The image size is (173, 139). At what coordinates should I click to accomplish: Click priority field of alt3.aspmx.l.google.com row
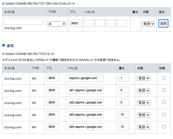(x=124, y=115)
